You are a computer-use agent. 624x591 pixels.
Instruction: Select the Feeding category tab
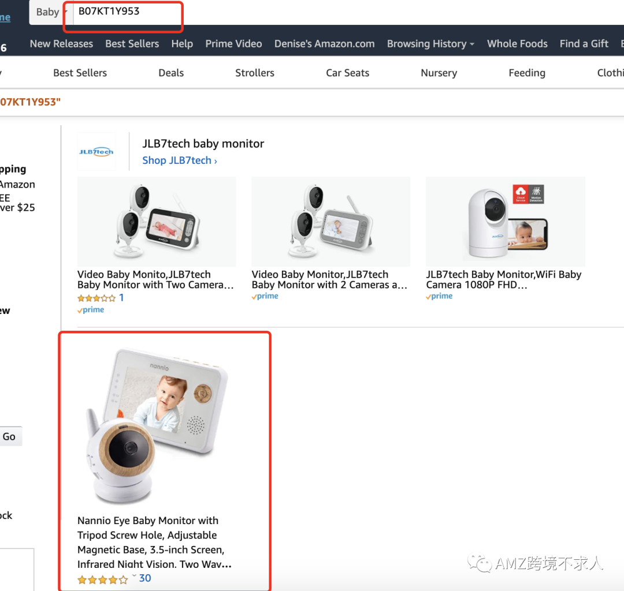click(x=527, y=73)
